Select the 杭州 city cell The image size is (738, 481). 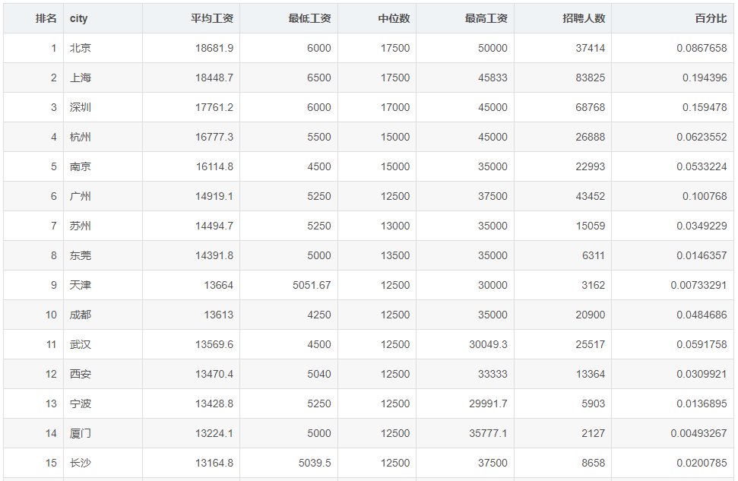pos(103,137)
